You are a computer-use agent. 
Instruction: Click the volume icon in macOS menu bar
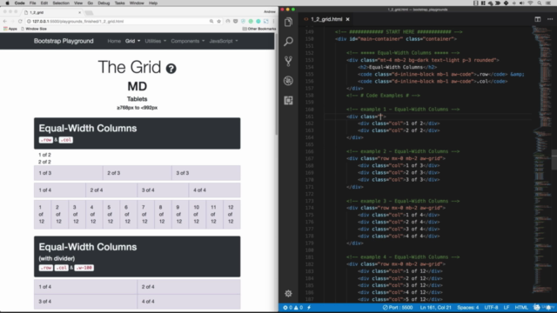tap(521, 3)
